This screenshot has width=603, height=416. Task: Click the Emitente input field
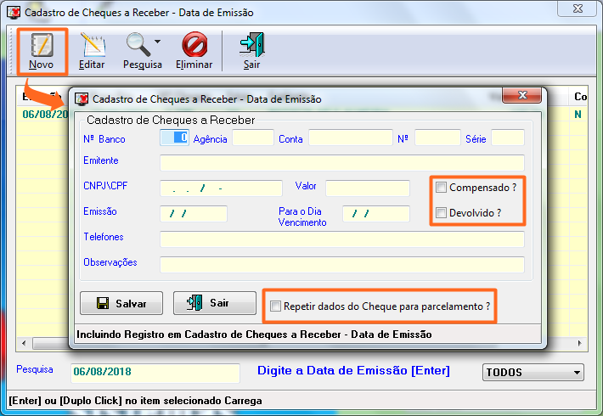(x=342, y=163)
